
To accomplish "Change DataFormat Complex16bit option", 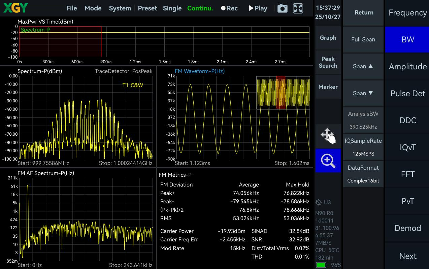I will pos(363,174).
